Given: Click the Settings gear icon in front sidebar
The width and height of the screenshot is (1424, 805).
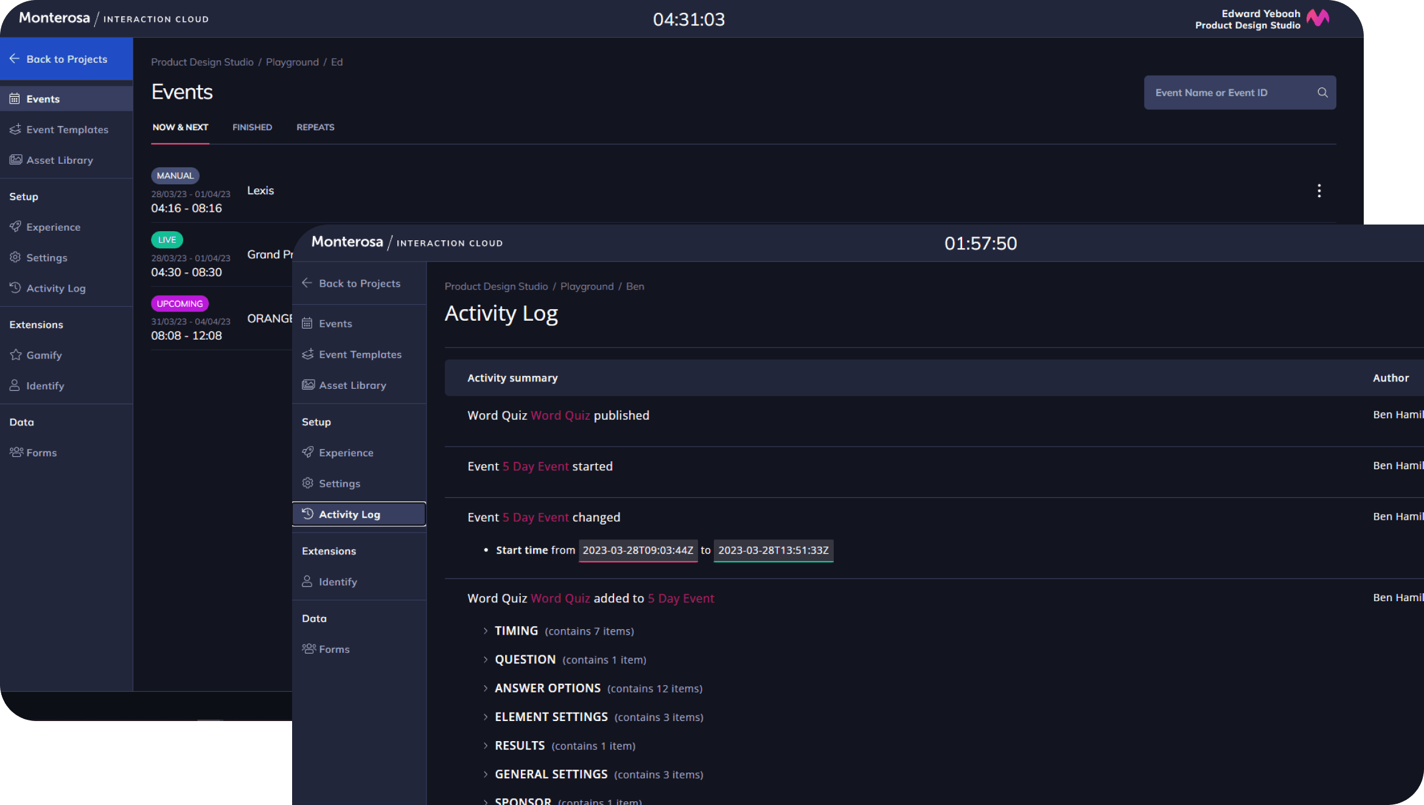Looking at the screenshot, I should point(308,483).
